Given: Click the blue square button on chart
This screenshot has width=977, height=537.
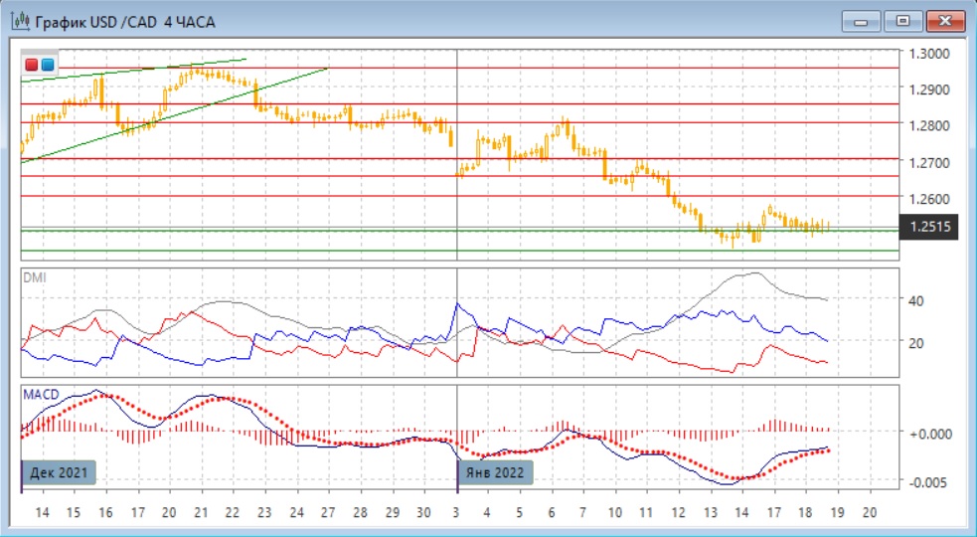Looking at the screenshot, I should tap(48, 65).
